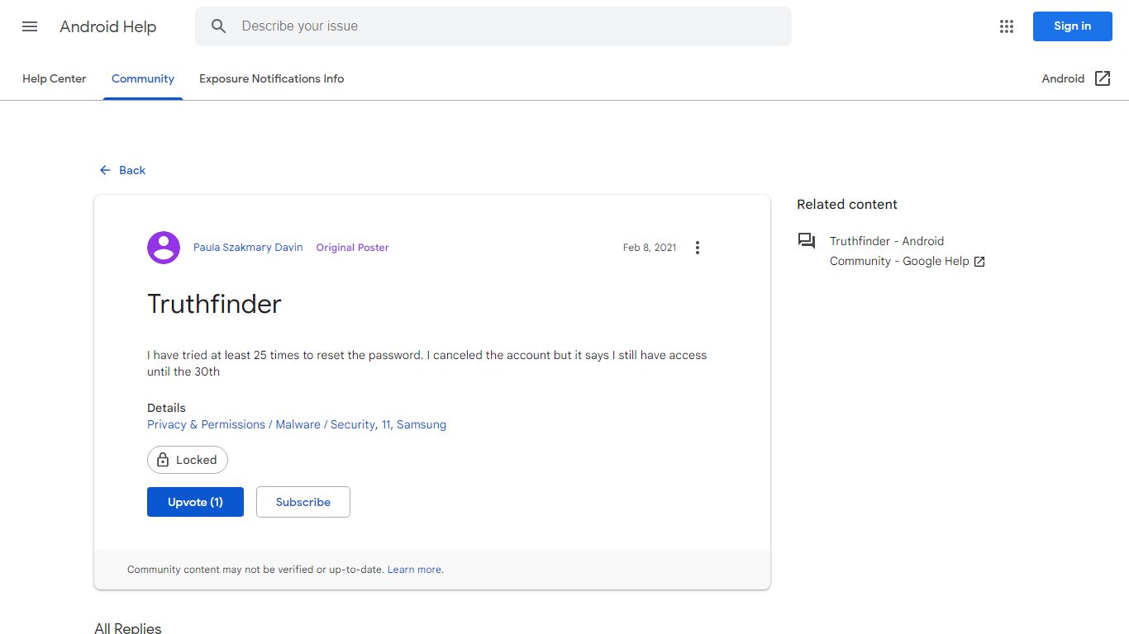Click the Upvote (1) button
Viewport: 1129px width, 634px height.
[195, 502]
